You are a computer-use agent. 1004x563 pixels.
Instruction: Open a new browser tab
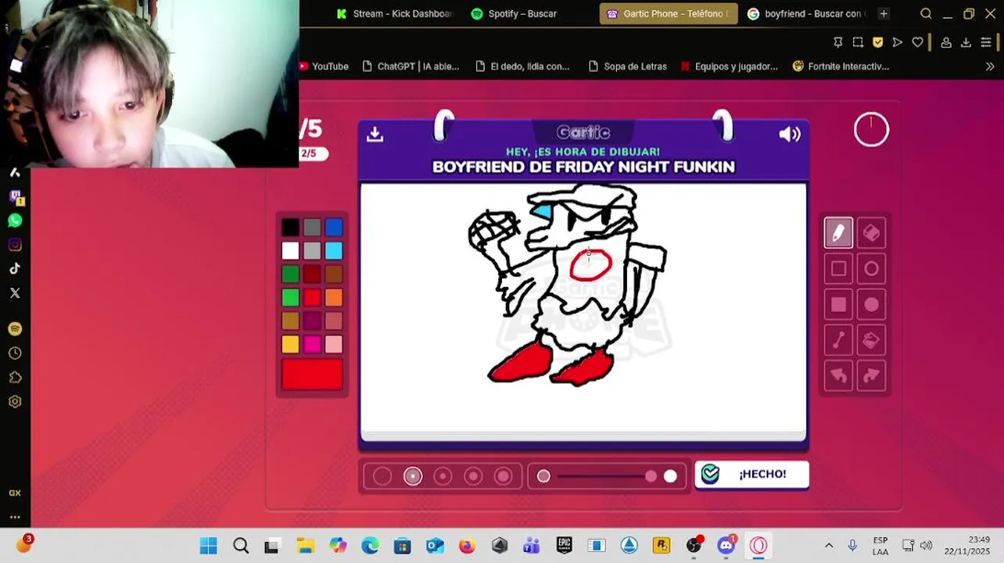click(884, 13)
